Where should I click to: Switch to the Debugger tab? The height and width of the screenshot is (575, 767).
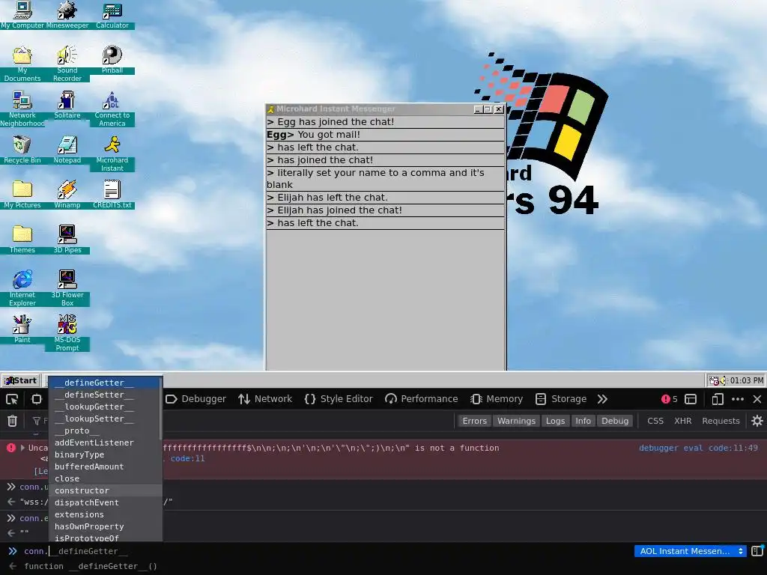tap(195, 399)
